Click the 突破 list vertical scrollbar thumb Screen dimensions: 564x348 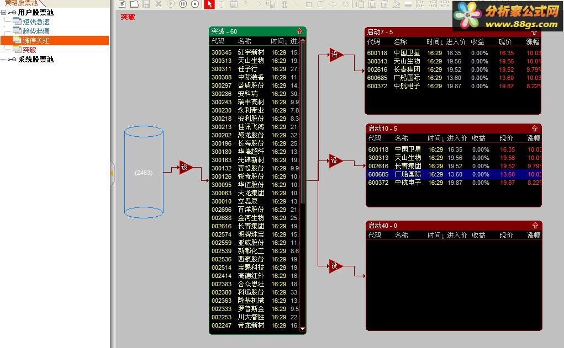(303, 123)
